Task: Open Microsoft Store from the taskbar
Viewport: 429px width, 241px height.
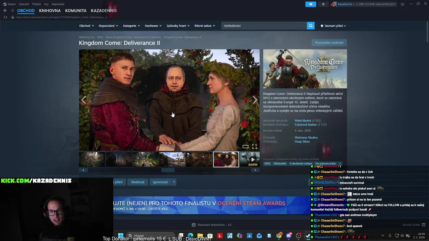Action: click(210, 236)
